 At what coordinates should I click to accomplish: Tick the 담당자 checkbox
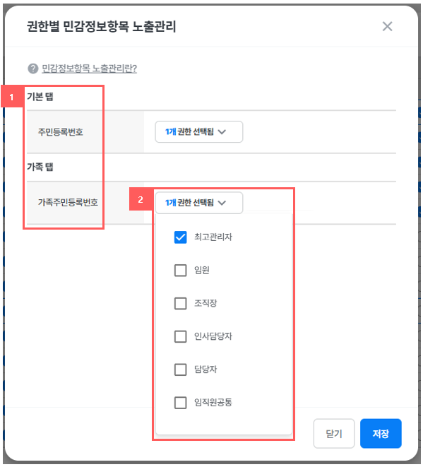[180, 370]
